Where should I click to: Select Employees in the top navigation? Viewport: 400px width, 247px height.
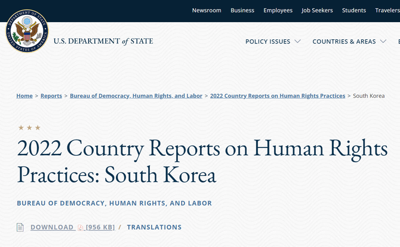(278, 10)
